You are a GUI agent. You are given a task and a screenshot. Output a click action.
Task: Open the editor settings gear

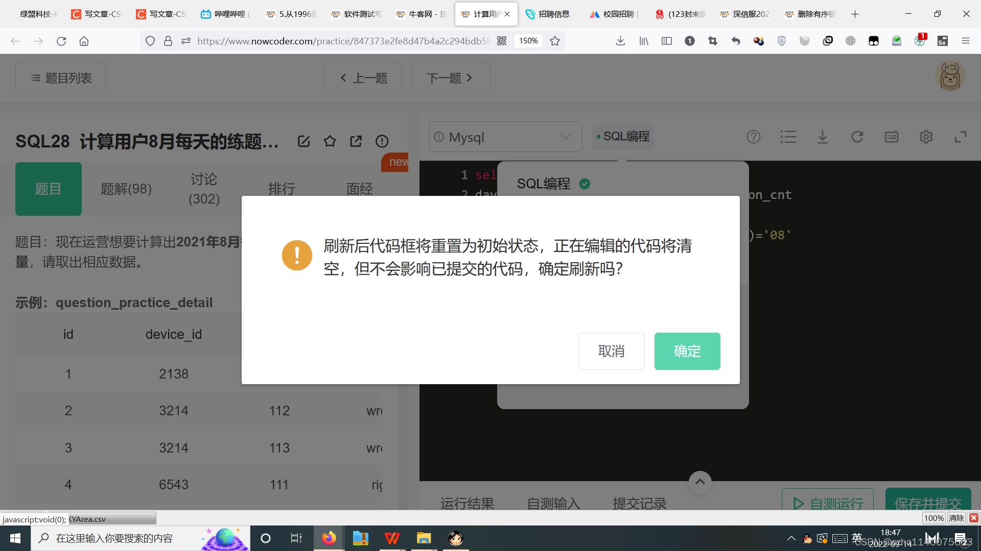[x=926, y=137]
